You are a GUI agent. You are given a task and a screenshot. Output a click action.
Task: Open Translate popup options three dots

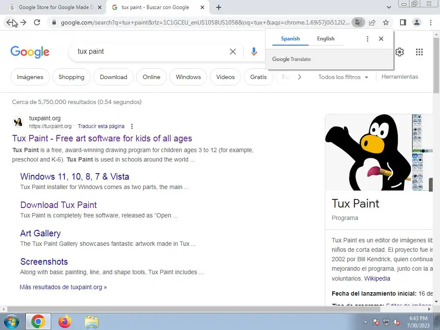(367, 39)
